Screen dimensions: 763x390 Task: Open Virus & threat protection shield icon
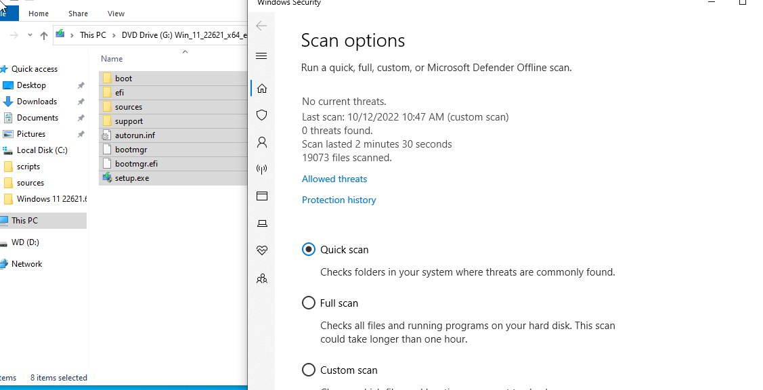coord(262,115)
